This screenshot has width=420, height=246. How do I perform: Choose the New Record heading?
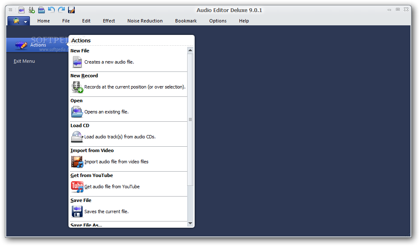pyautogui.click(x=84, y=76)
